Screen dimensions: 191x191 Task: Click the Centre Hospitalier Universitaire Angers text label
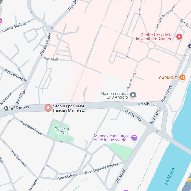[154, 37]
